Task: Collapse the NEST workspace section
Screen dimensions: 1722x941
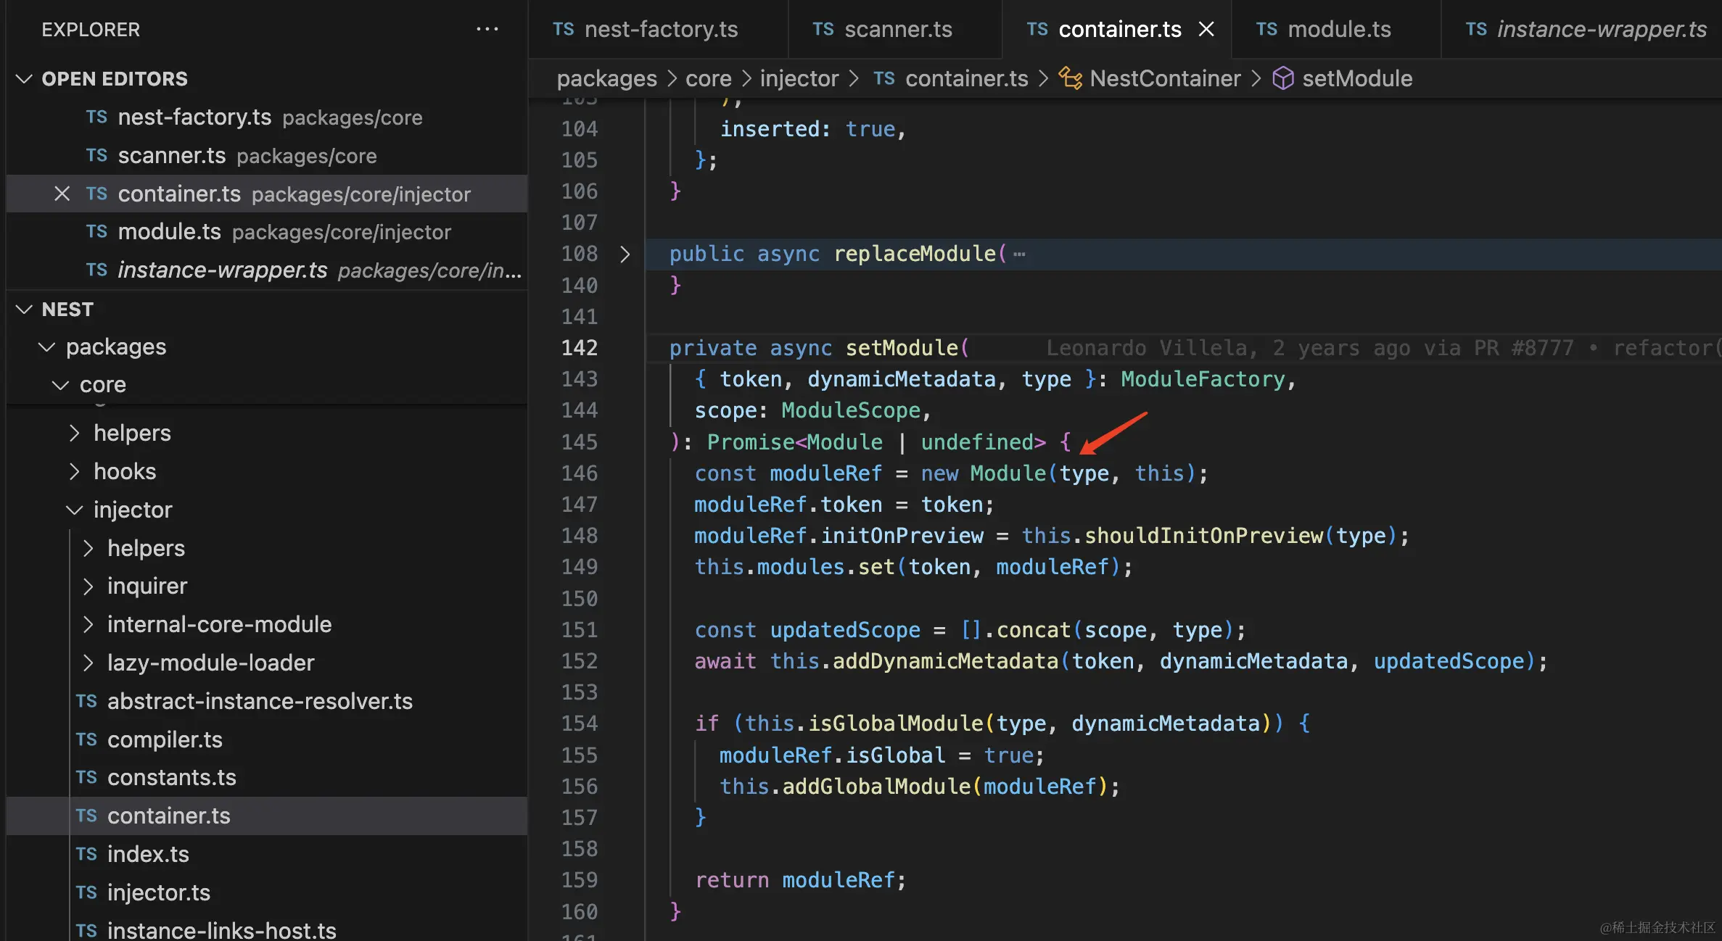Action: click(x=24, y=310)
